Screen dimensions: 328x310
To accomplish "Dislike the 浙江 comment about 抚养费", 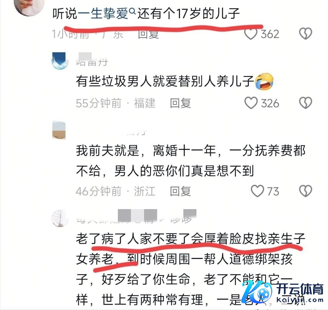I will coord(306,191).
